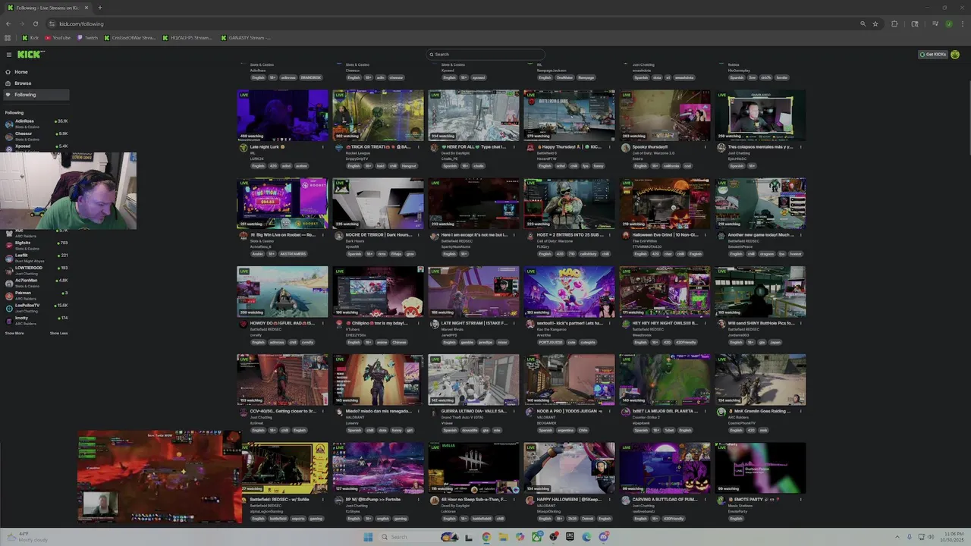Image resolution: width=971 pixels, height=546 pixels.
Task: Open Cheesur channel in Following list
Action: point(36,135)
